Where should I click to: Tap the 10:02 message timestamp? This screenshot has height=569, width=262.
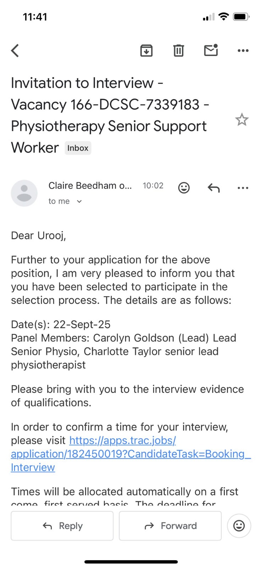pyautogui.click(x=153, y=186)
